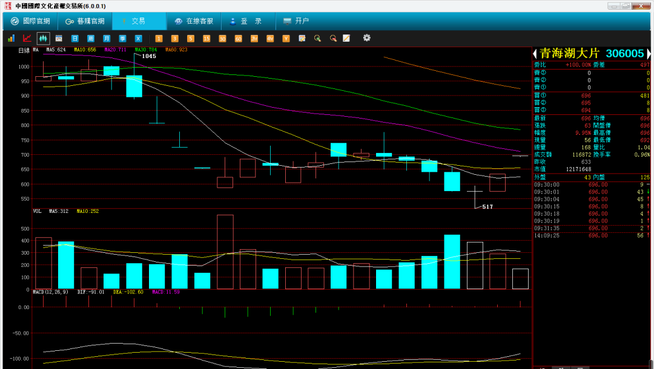Click the instrument code 306005
The height and width of the screenshot is (369, 654).
coord(625,53)
